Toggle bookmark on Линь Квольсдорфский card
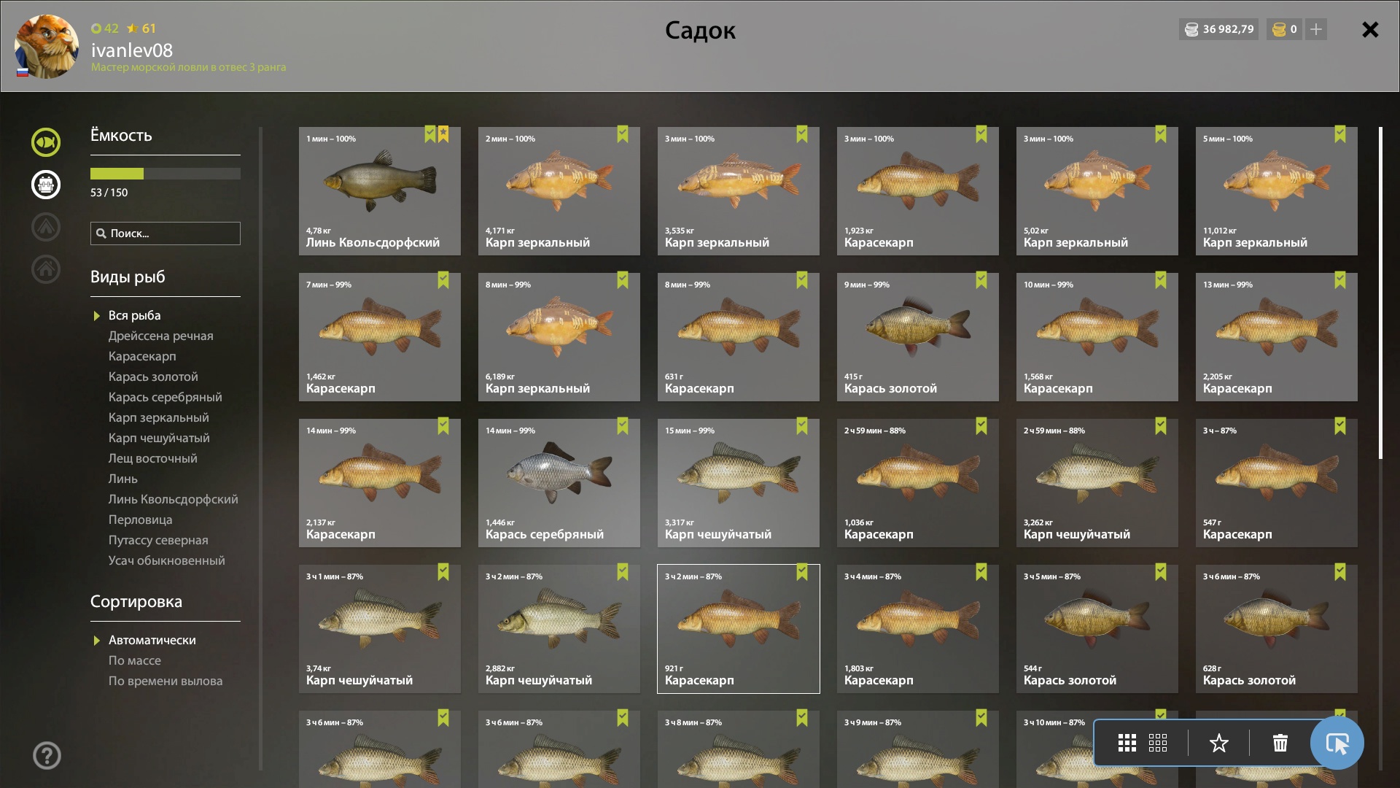The height and width of the screenshot is (788, 1400). coord(430,134)
